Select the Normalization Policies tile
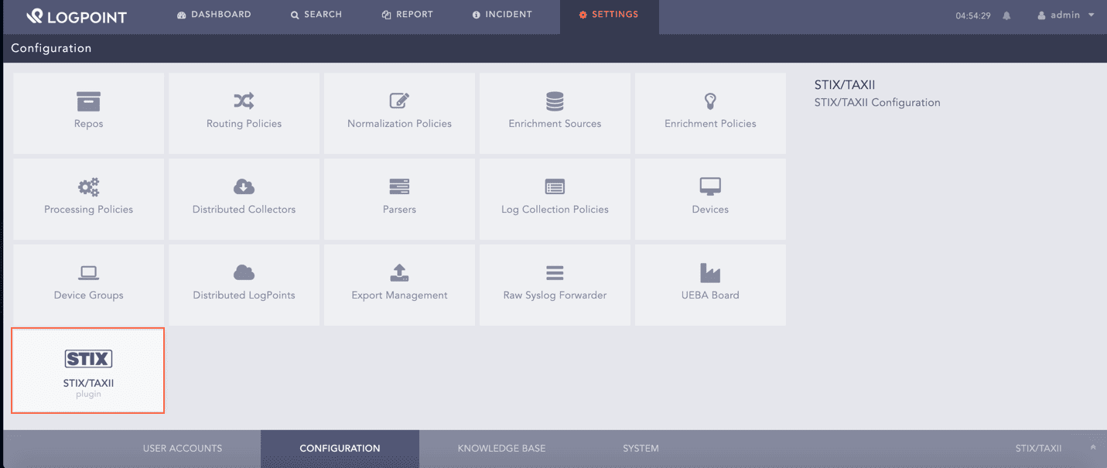This screenshot has width=1107, height=468. point(399,113)
